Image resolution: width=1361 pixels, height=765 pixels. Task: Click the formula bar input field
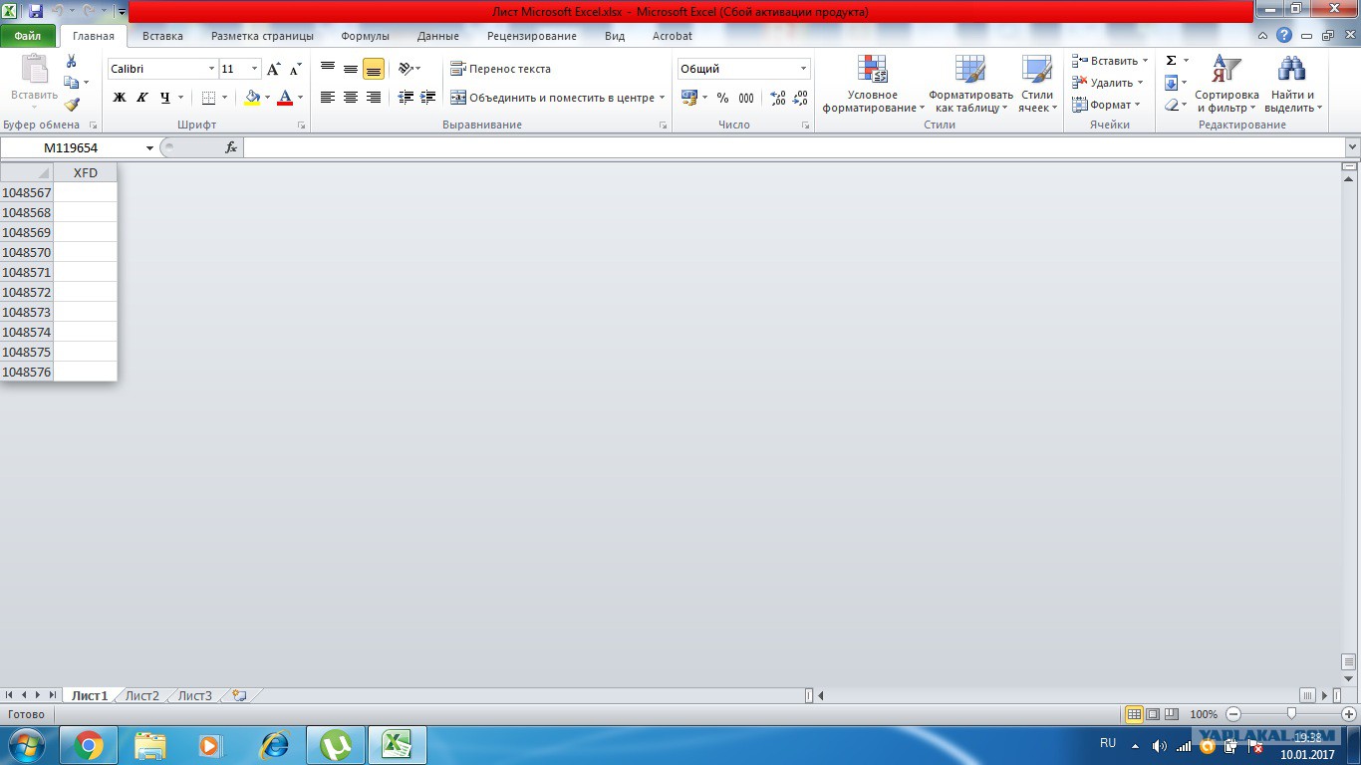pos(794,147)
